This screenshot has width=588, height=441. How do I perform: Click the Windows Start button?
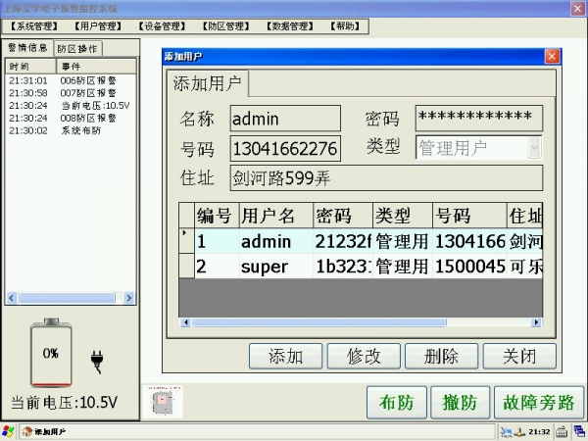[x=9, y=431]
